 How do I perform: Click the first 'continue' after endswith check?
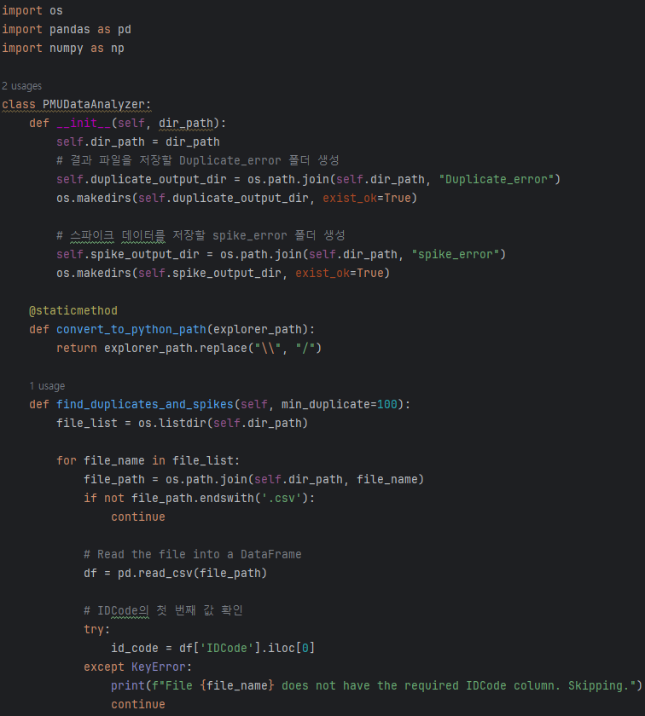138,517
